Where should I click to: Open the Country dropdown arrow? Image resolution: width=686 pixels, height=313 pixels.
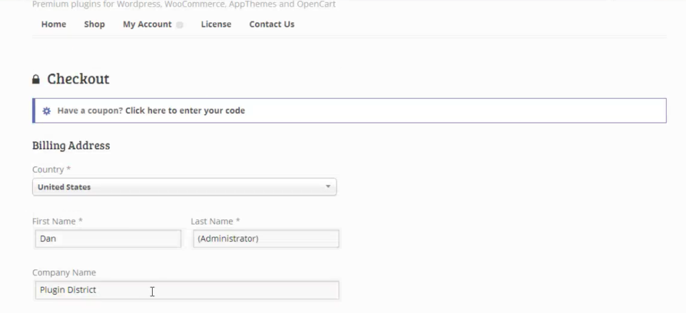click(328, 187)
